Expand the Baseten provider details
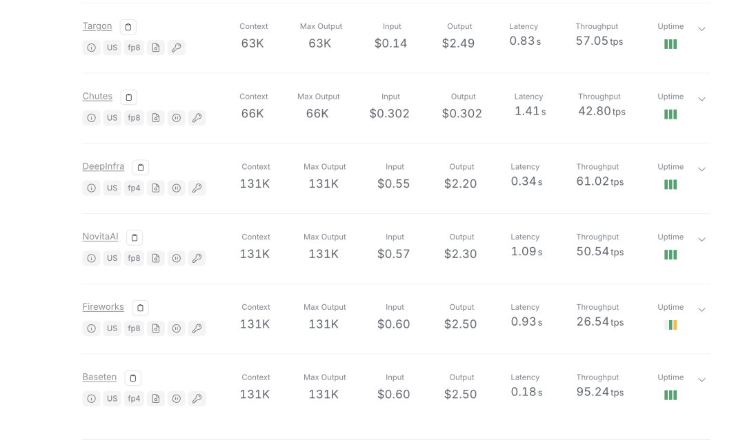Image resolution: width=745 pixels, height=445 pixels. 702,380
